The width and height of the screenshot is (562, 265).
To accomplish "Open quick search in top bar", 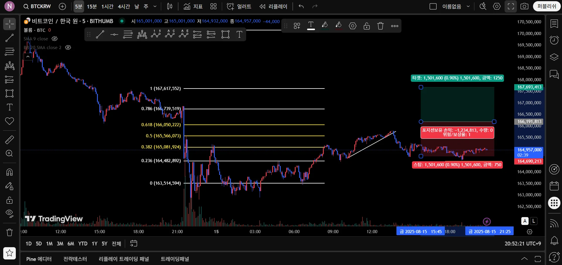I will pyautogui.click(x=483, y=6).
